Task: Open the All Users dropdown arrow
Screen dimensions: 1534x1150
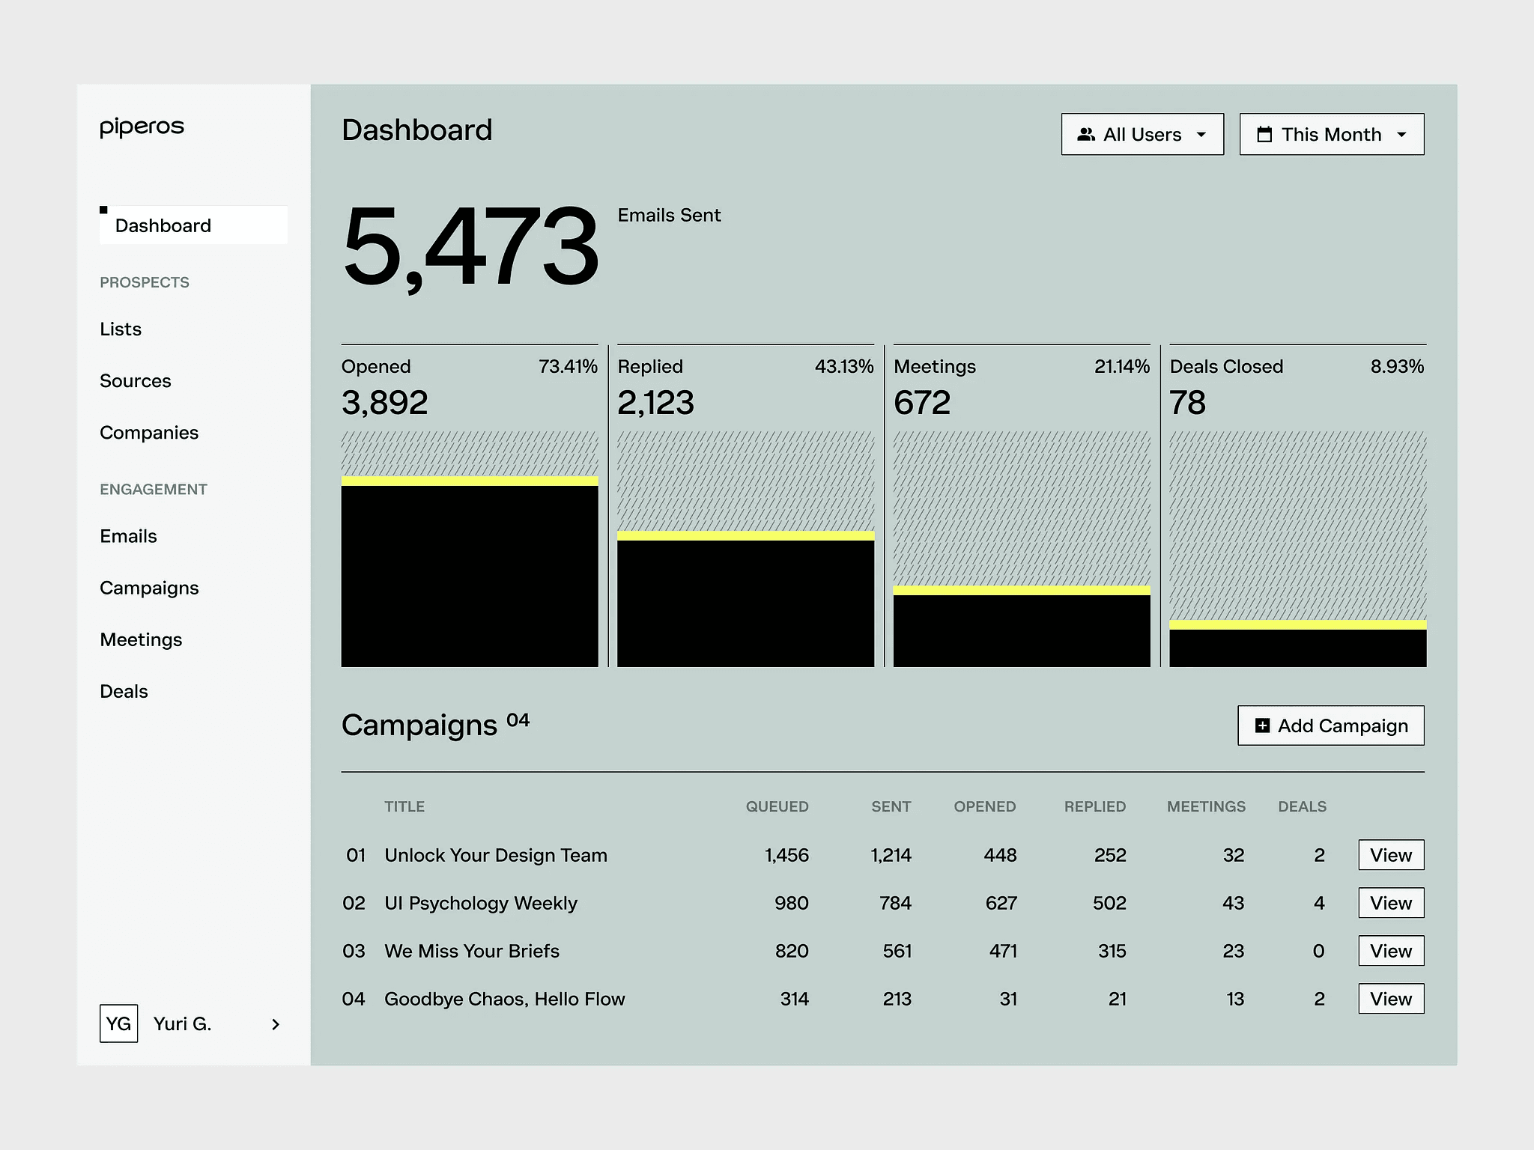Action: tap(1201, 135)
